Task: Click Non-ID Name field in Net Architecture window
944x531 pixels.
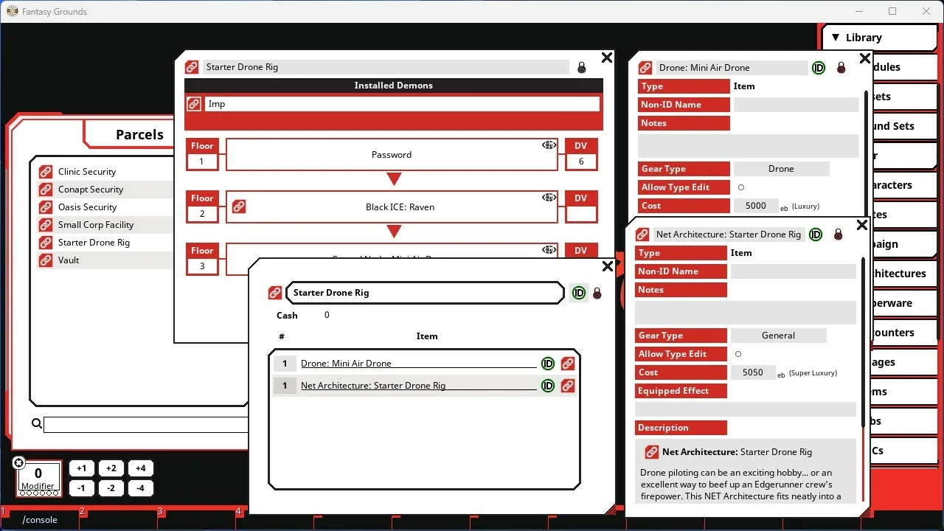Action: pyautogui.click(x=793, y=271)
